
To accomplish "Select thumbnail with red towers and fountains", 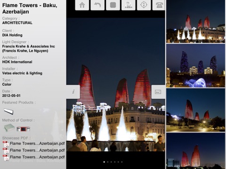I will coord(196,22).
